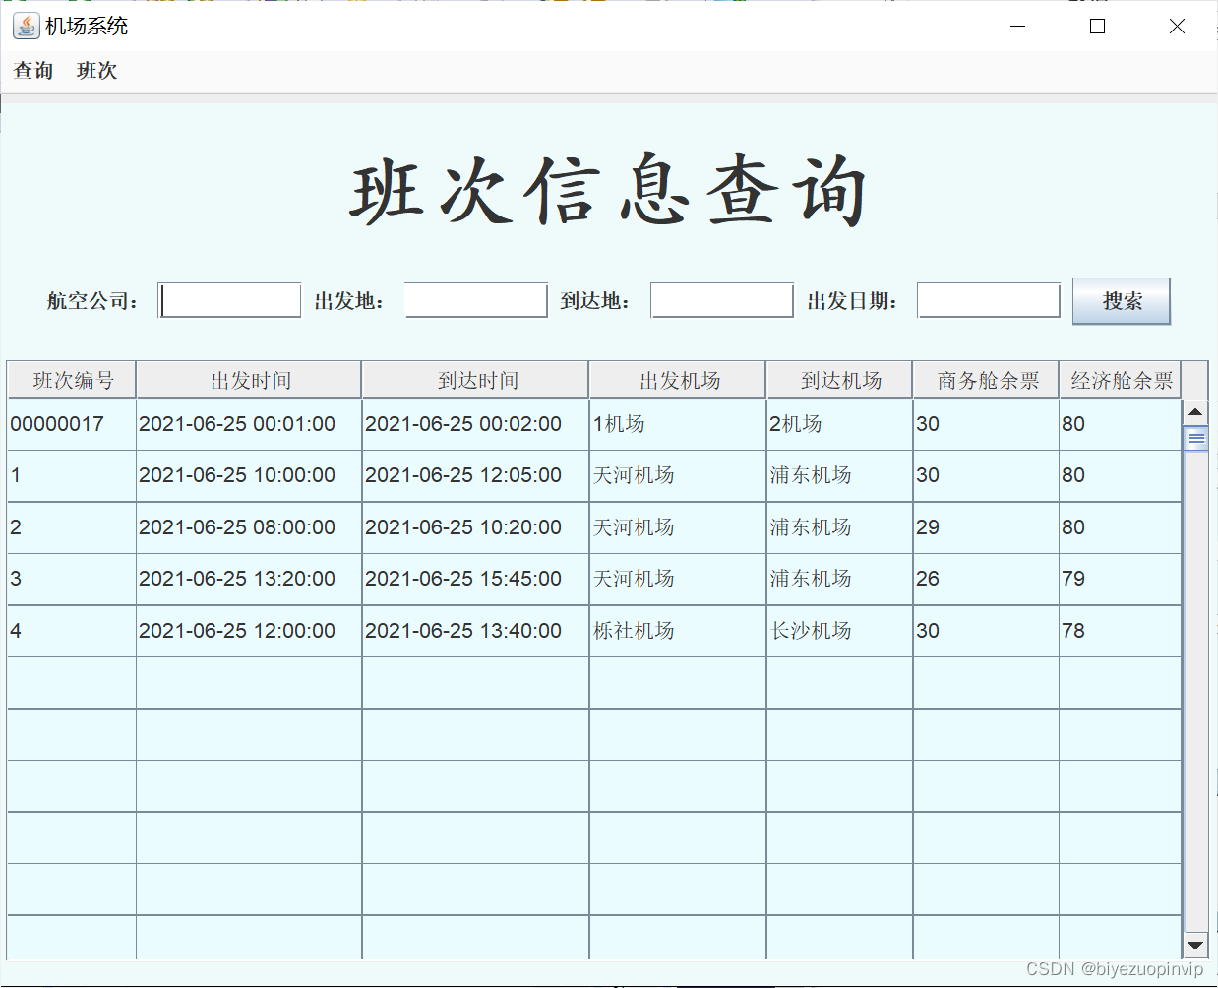Click the 到达地 input field
The image size is (1218, 988).
point(721,300)
